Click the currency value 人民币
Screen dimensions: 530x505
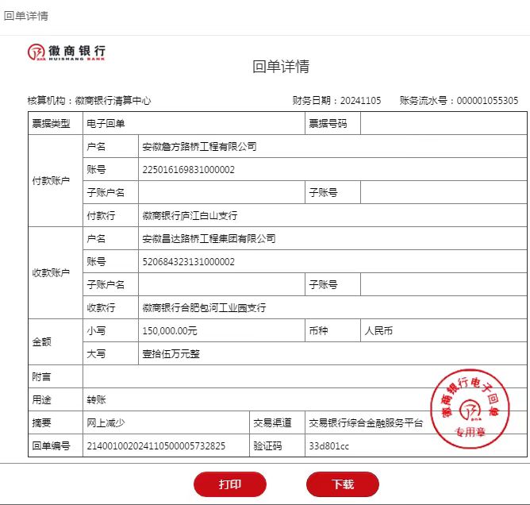pos(378,331)
